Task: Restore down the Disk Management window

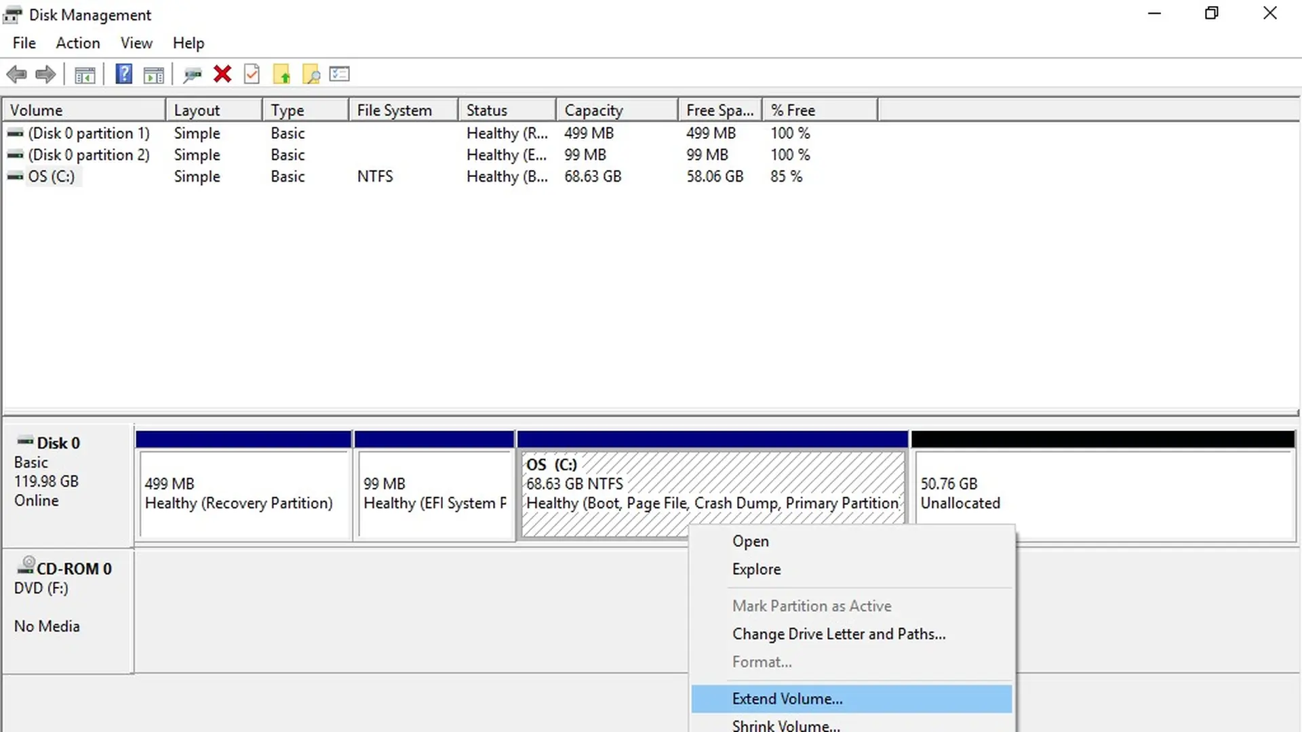Action: pos(1212,14)
